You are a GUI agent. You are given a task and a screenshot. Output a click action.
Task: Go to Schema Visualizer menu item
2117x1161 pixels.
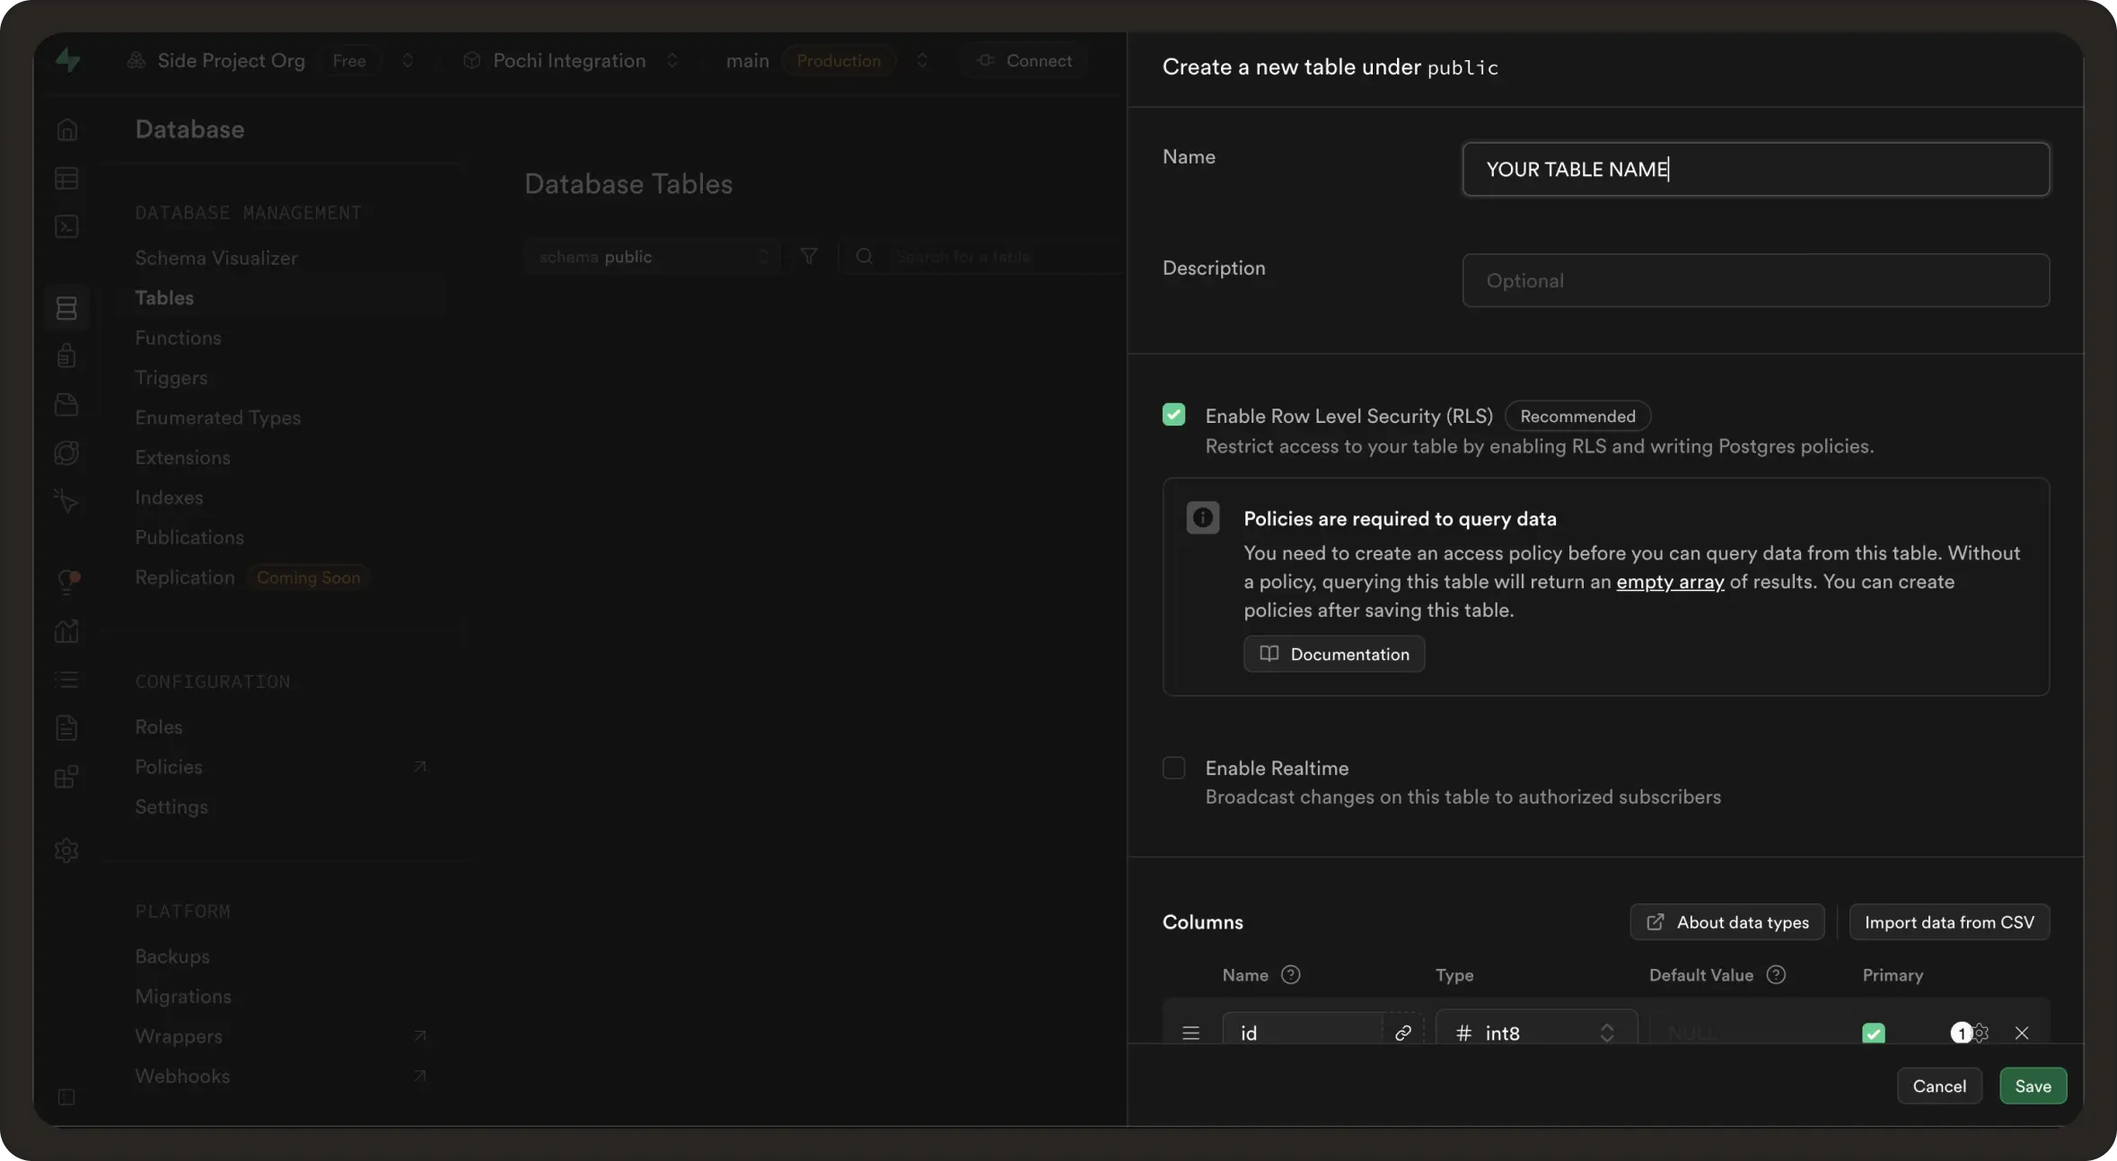pyautogui.click(x=215, y=258)
